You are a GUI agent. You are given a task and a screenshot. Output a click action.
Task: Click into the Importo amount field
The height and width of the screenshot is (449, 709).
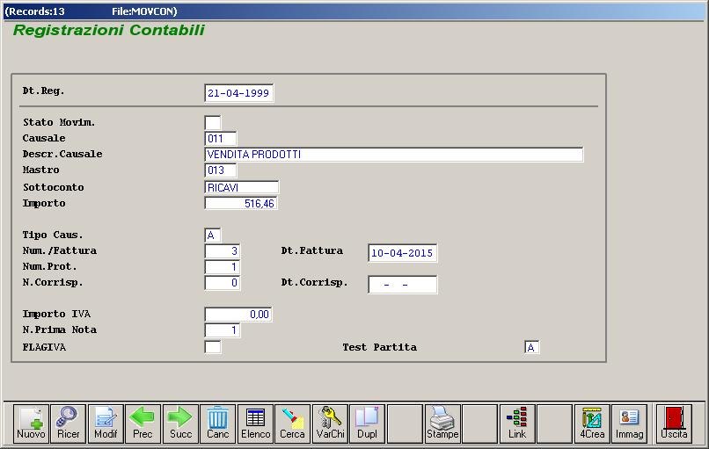tap(240, 203)
